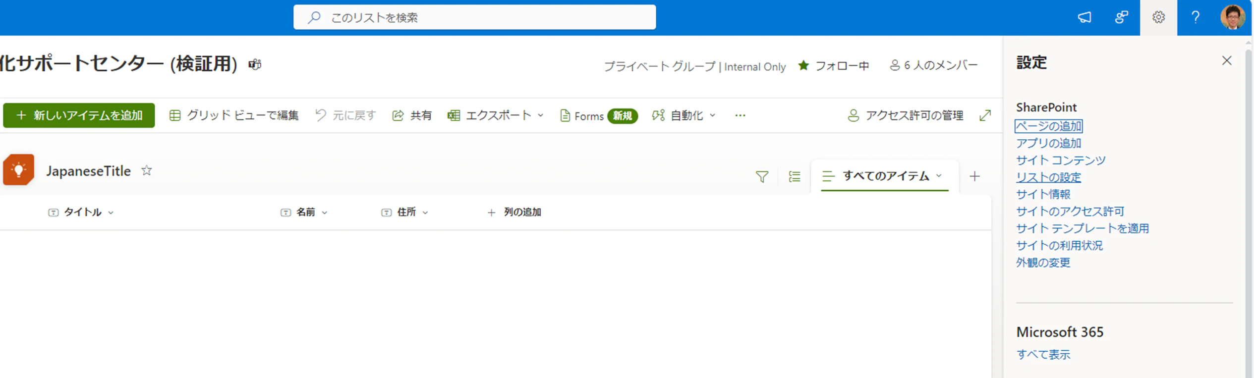Click the Forms 新規 command
Viewport: 1254px width, 378px height.
(x=598, y=115)
